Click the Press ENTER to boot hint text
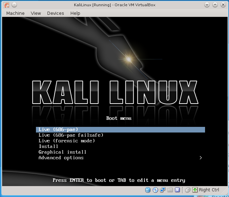Viewport: 229px width, 197px height. 119,180
